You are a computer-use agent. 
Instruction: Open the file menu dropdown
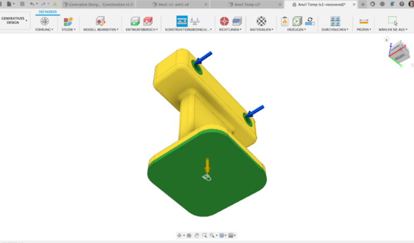[x=11, y=4]
